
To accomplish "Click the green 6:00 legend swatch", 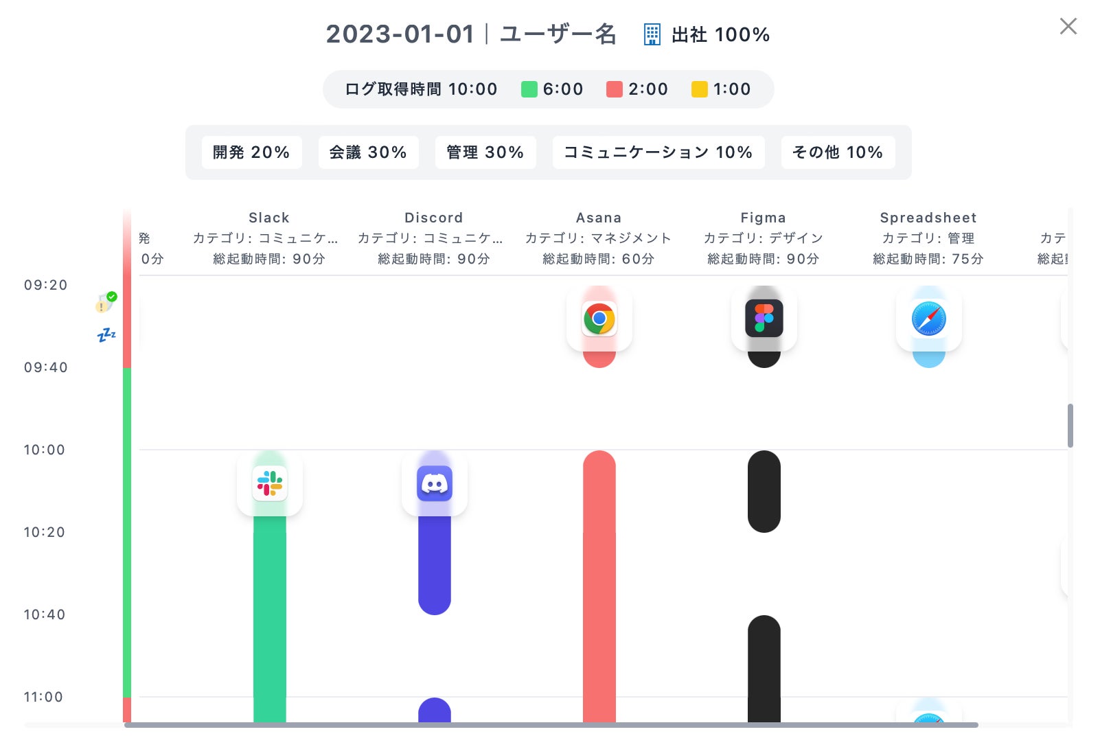I will click(529, 89).
